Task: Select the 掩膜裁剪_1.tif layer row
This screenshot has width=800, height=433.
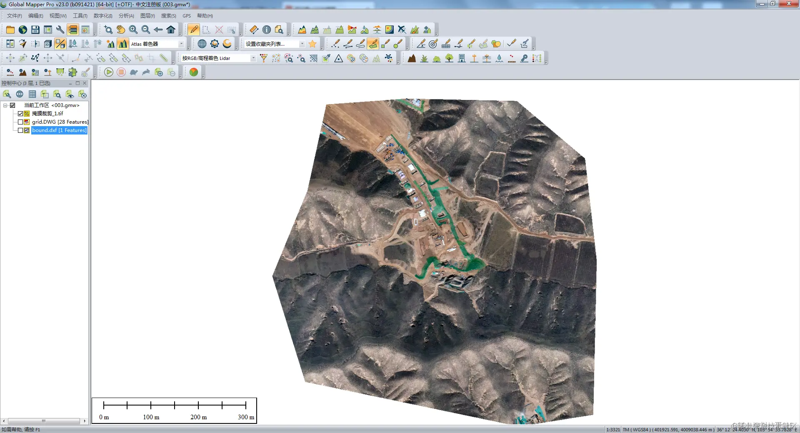Action: tap(47, 114)
